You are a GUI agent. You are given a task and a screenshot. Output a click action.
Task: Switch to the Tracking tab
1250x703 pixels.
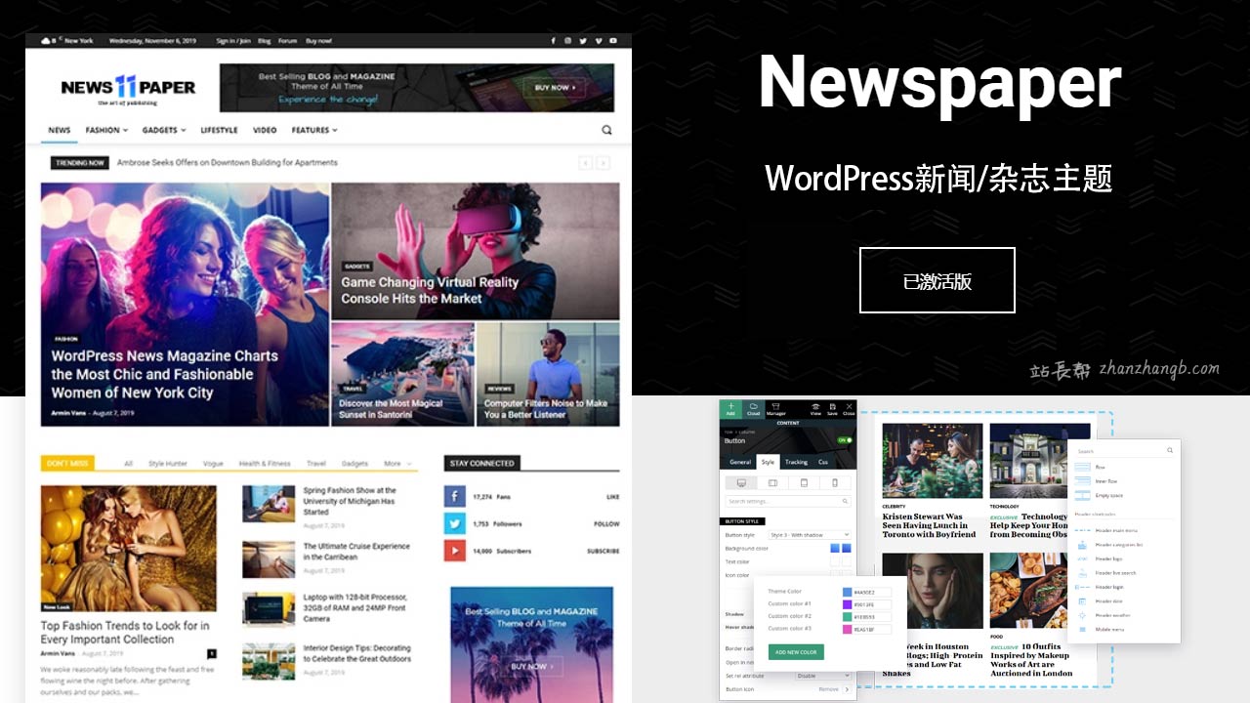(797, 462)
